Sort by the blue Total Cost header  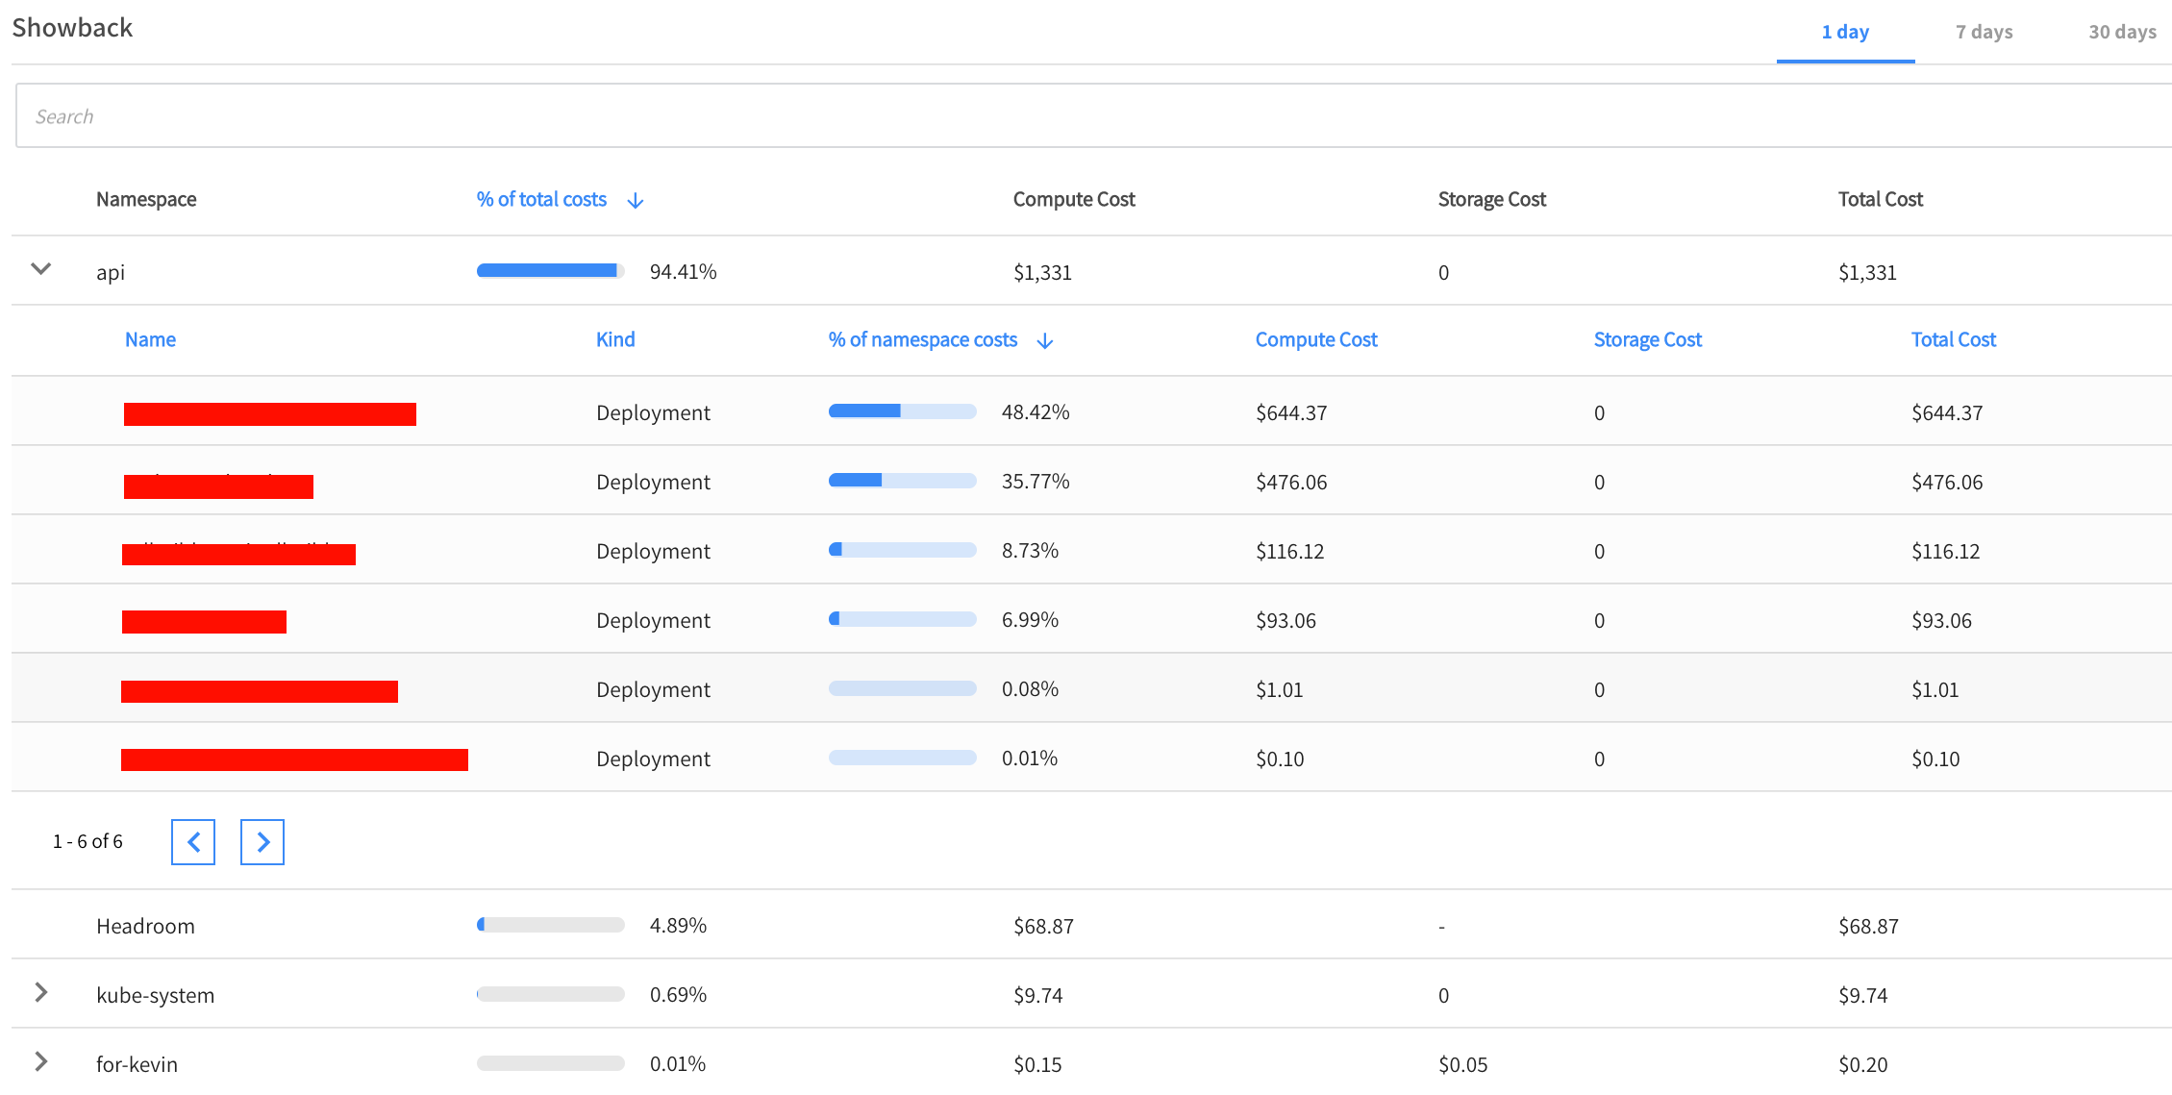[x=1953, y=339]
